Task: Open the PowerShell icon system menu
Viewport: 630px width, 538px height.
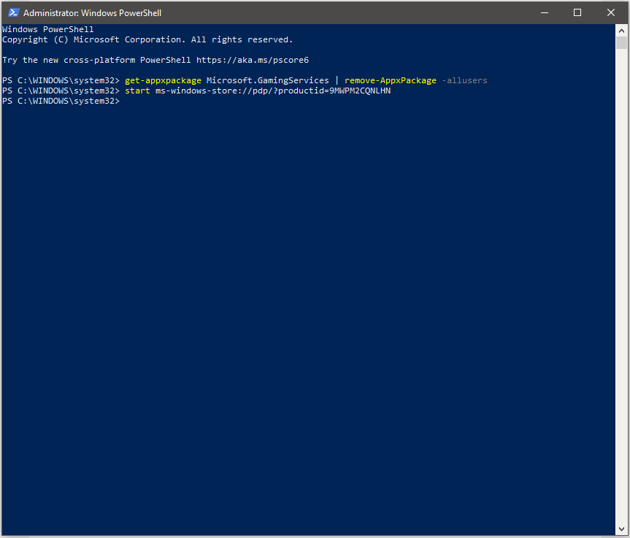Action: pos(13,13)
